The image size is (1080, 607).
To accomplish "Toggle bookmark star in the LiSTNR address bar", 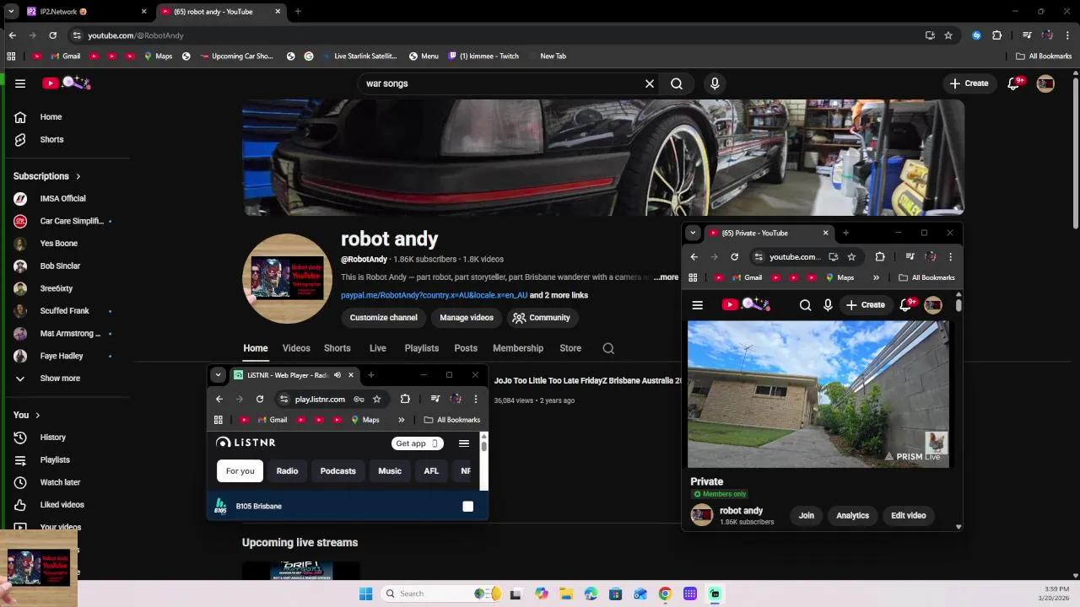I will tap(377, 399).
